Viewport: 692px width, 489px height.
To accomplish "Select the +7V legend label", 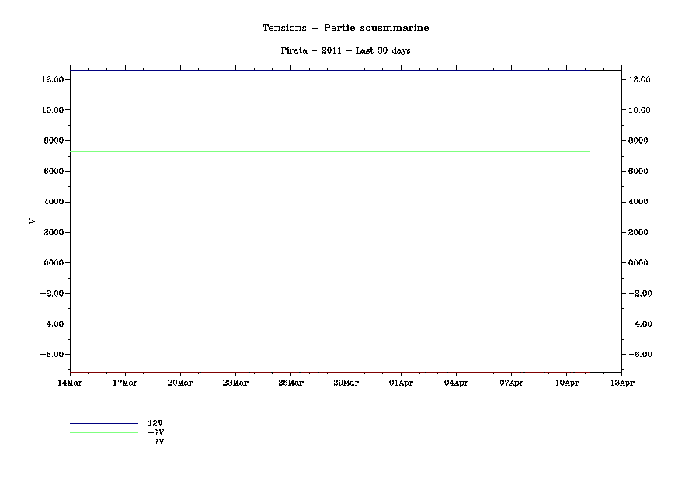I will (155, 432).
